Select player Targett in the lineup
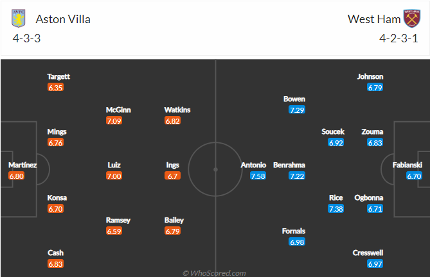The image size is (430, 277). [58, 76]
